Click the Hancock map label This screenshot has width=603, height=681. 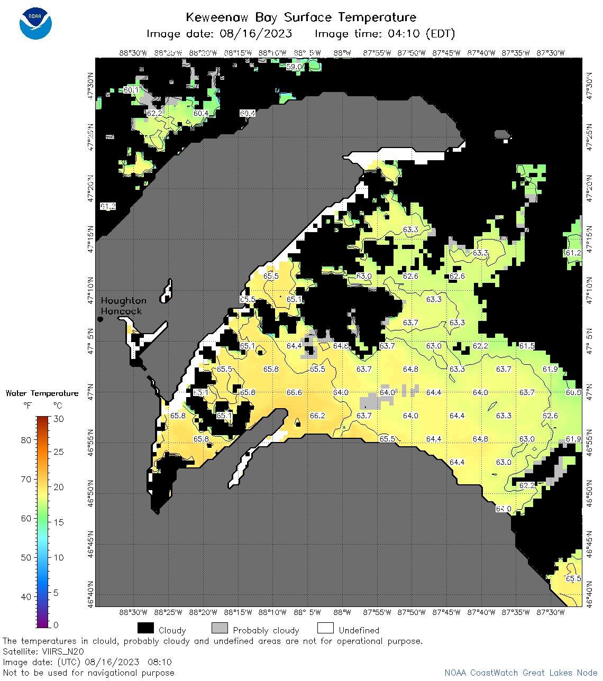(x=122, y=311)
